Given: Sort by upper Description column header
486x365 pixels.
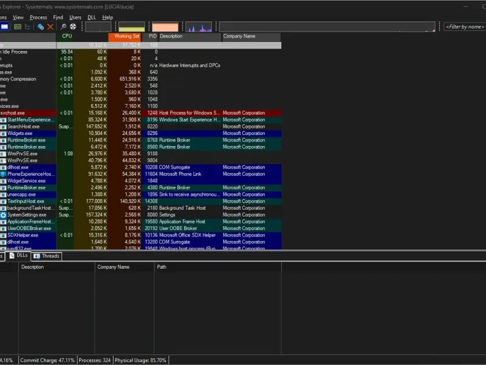Looking at the screenshot, I should point(190,36).
